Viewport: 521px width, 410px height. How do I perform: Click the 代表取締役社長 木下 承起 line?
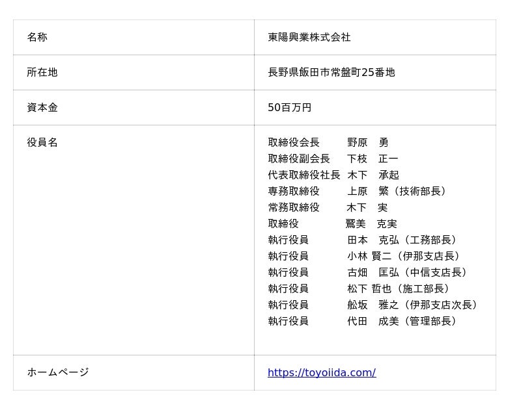click(333, 175)
